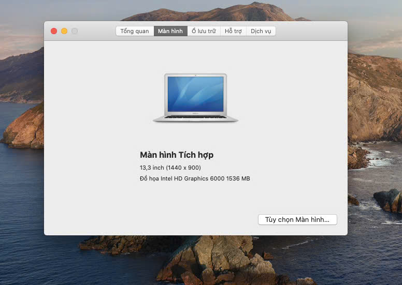
Task: Click the blue screen of MacBook picture
Action: coord(196,93)
